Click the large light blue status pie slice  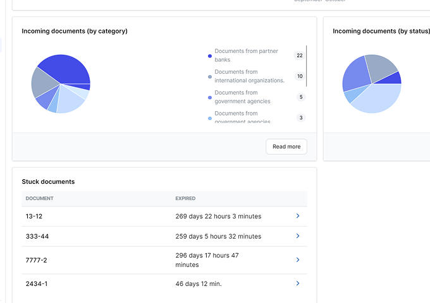(x=380, y=100)
